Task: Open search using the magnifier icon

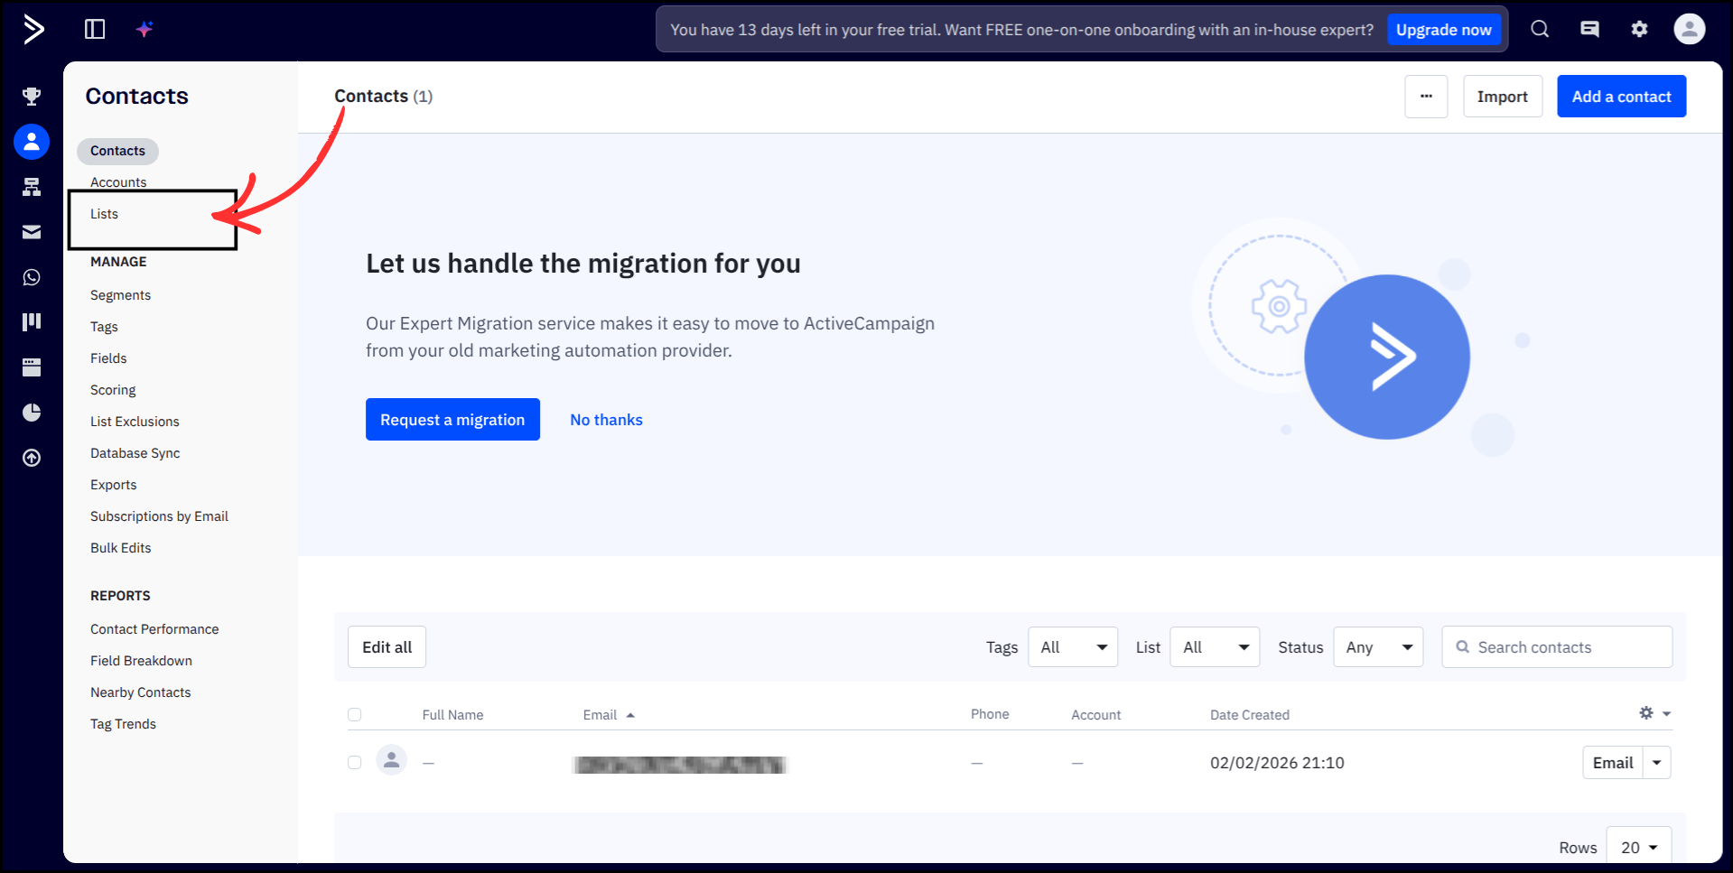Action: click(1539, 29)
